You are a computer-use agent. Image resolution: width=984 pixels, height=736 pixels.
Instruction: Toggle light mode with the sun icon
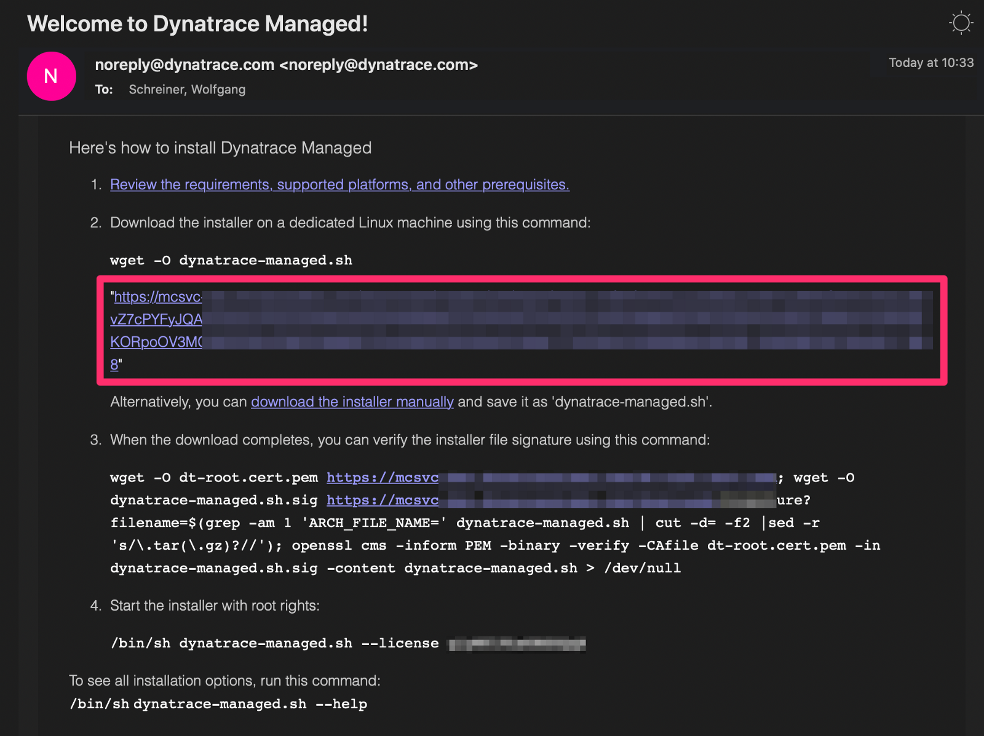pos(961,23)
